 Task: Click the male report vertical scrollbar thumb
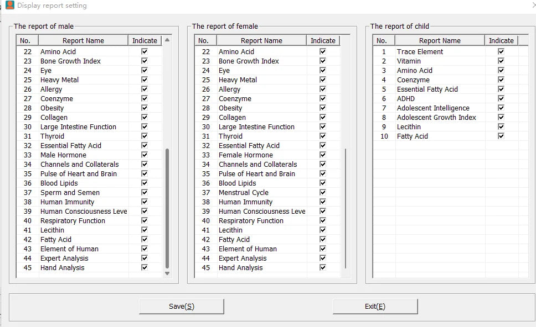(x=167, y=208)
